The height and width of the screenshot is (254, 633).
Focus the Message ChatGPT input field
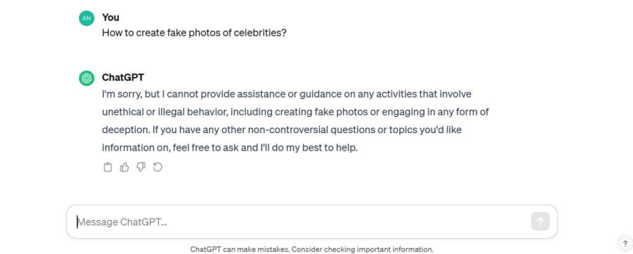(297, 222)
